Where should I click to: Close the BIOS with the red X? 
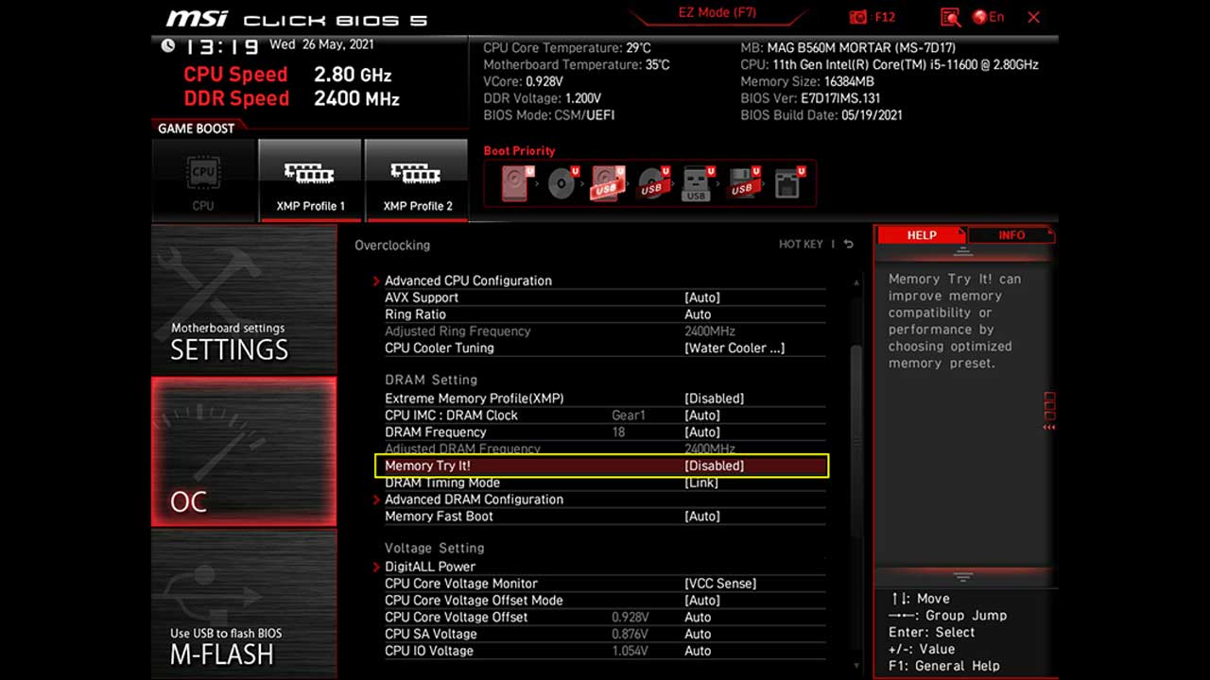(x=1033, y=17)
